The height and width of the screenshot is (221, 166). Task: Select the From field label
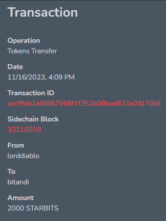point(16,145)
